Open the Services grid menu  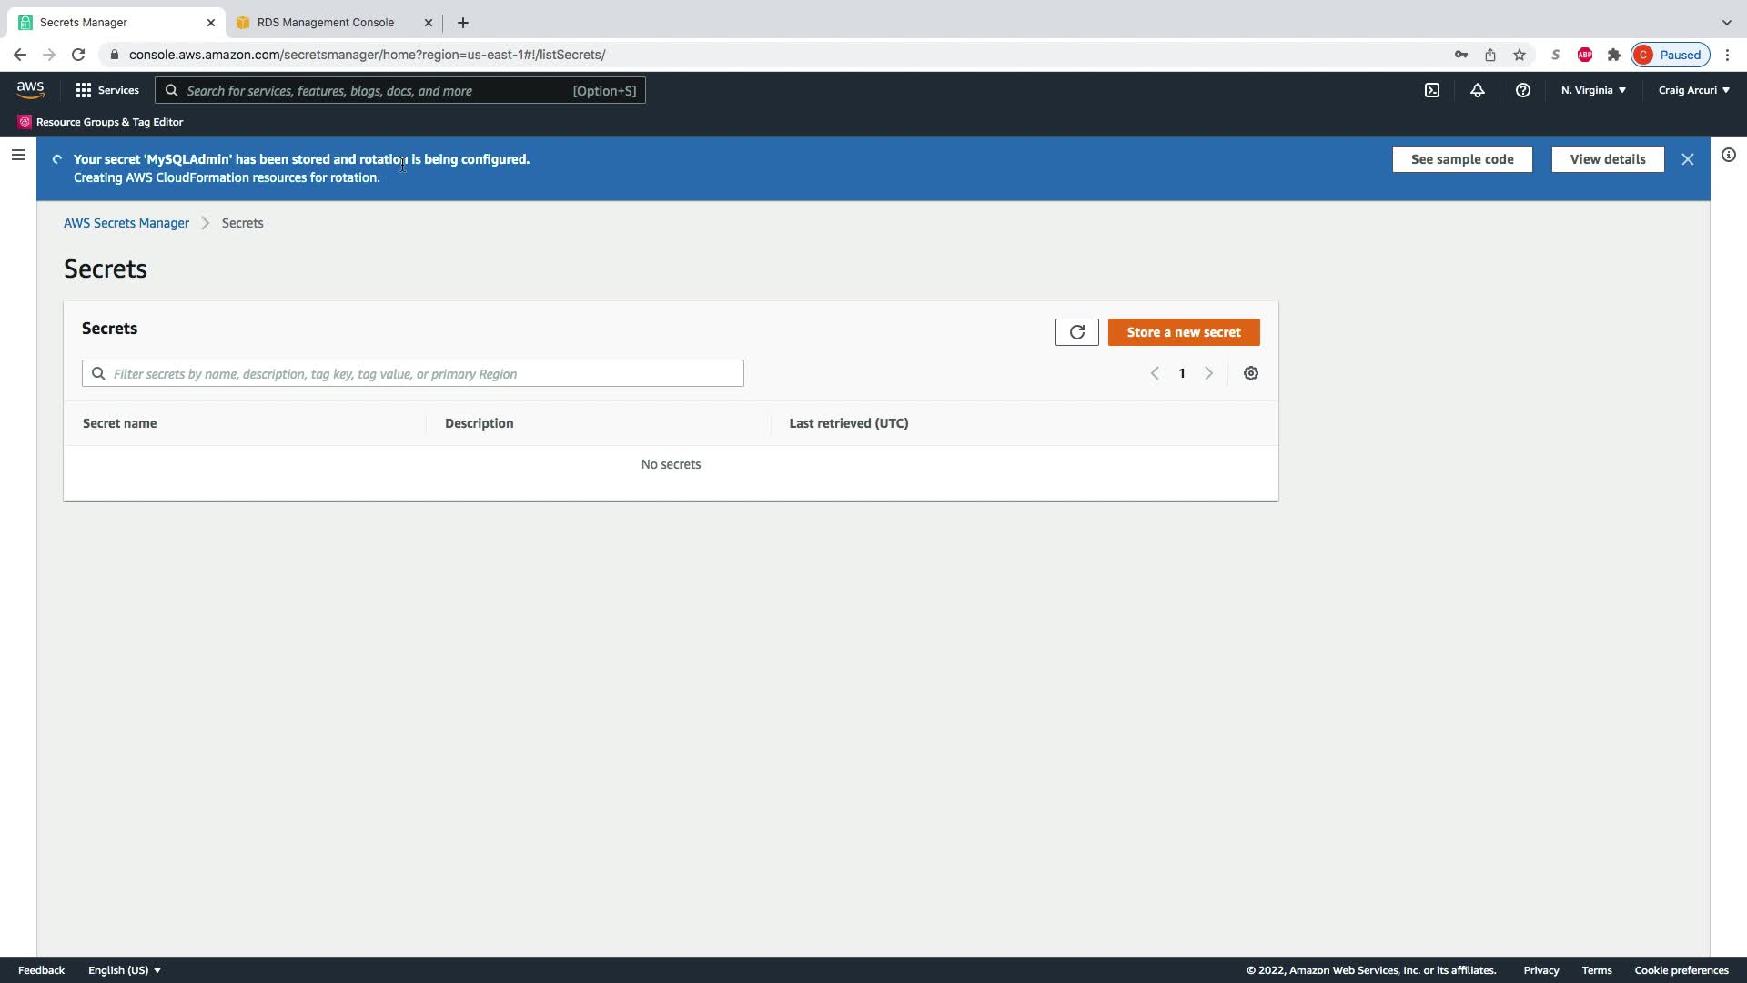(x=107, y=90)
